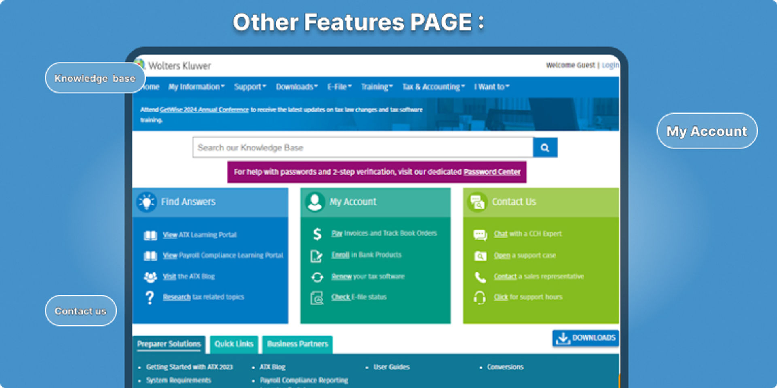777x388 pixels.
Task: Click the book icon beside Payroll Compliance Learning Portal
Action: click(151, 256)
